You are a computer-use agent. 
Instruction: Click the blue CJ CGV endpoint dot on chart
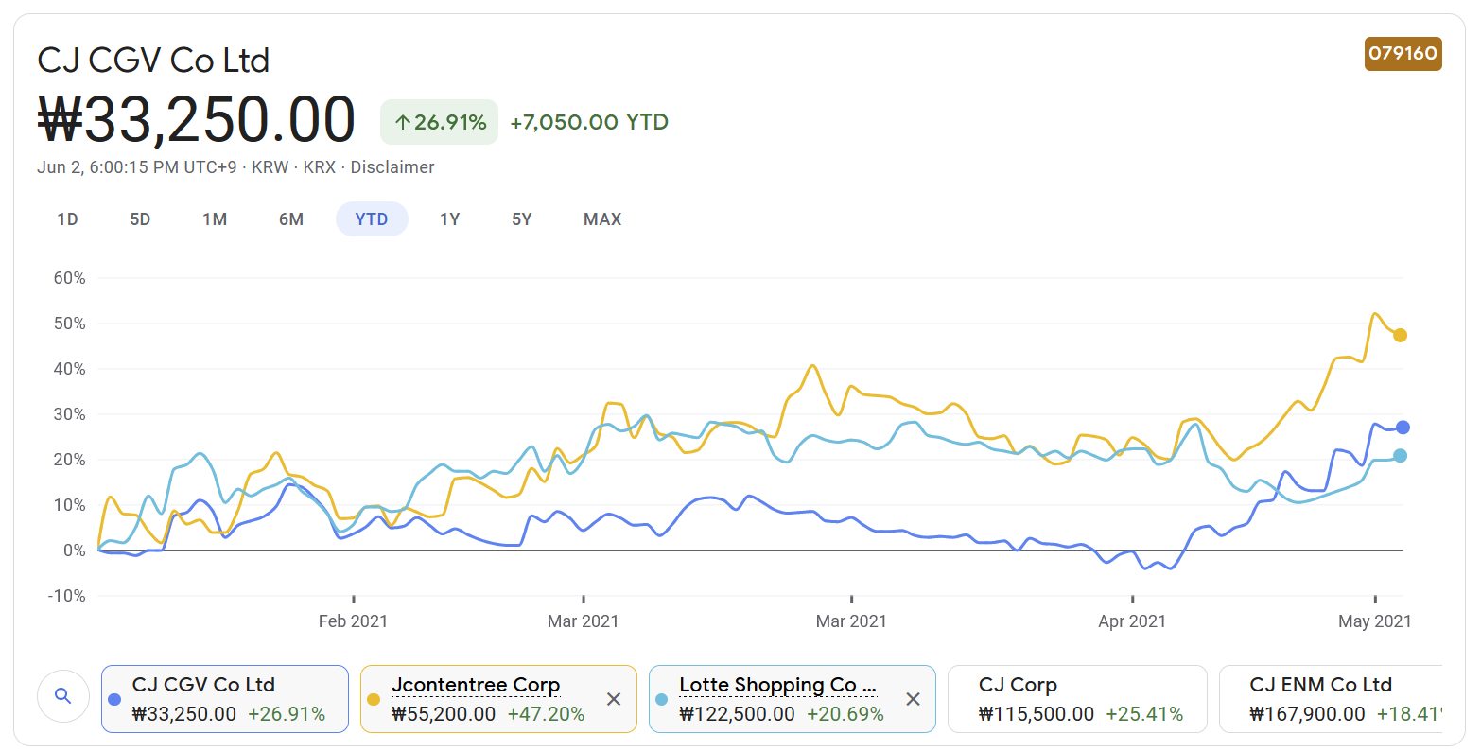(x=1403, y=428)
